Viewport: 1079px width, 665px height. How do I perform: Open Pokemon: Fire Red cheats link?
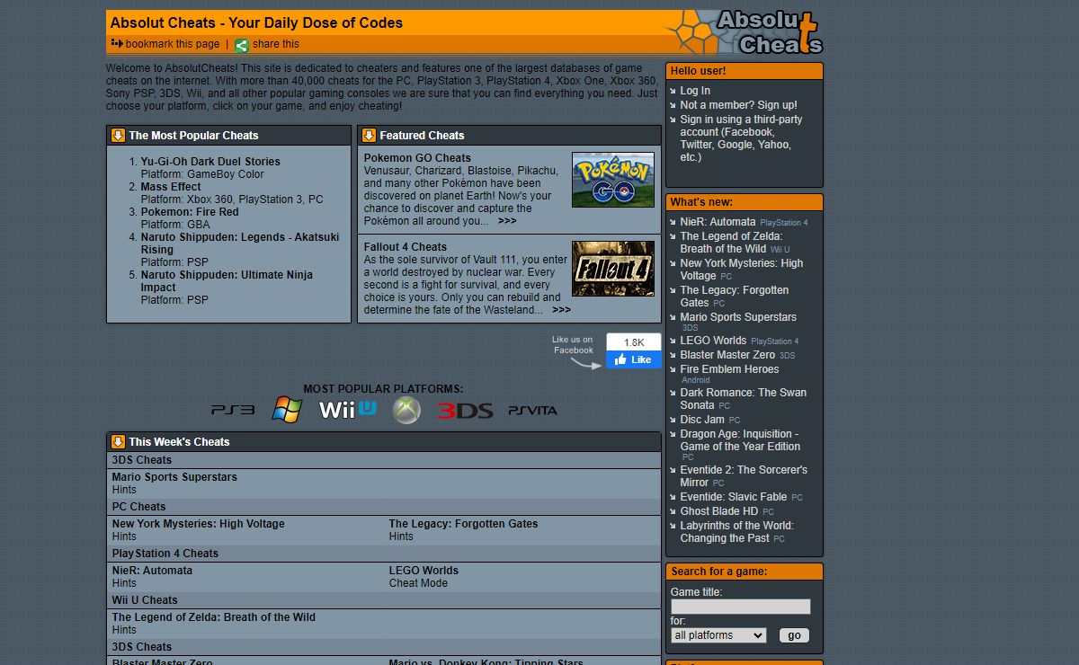click(x=190, y=212)
